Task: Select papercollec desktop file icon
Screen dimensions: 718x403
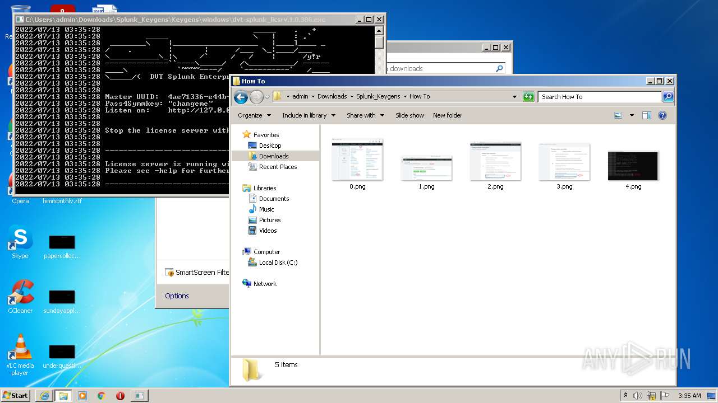Action: (62, 247)
